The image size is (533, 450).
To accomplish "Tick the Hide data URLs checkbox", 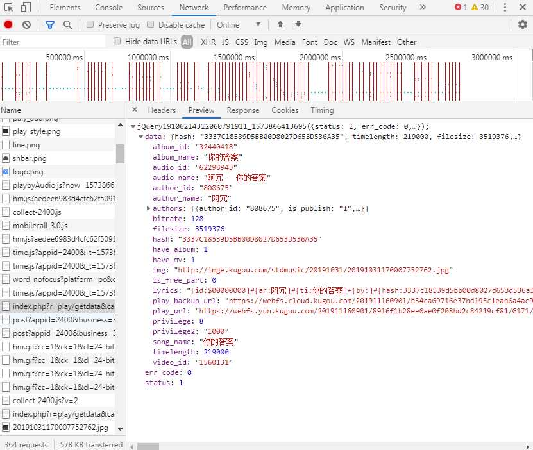I will pos(117,42).
